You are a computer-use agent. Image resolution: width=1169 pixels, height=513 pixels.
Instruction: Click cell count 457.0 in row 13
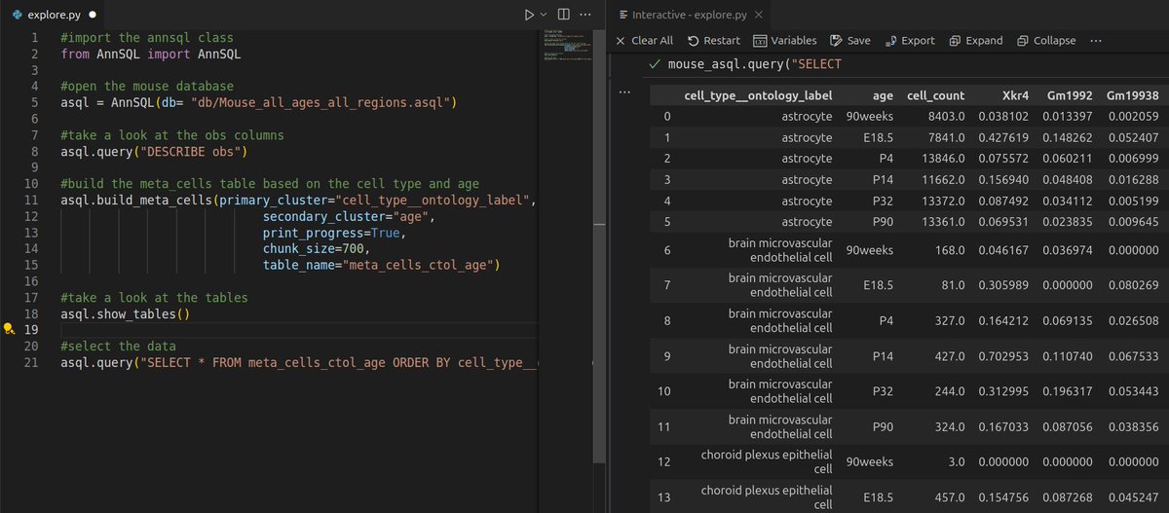point(948,497)
